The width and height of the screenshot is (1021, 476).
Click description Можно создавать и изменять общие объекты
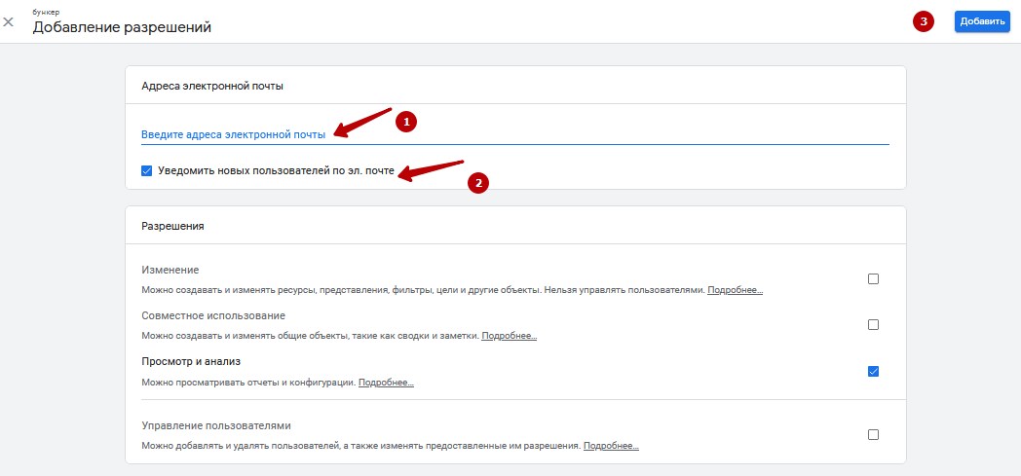click(x=311, y=336)
